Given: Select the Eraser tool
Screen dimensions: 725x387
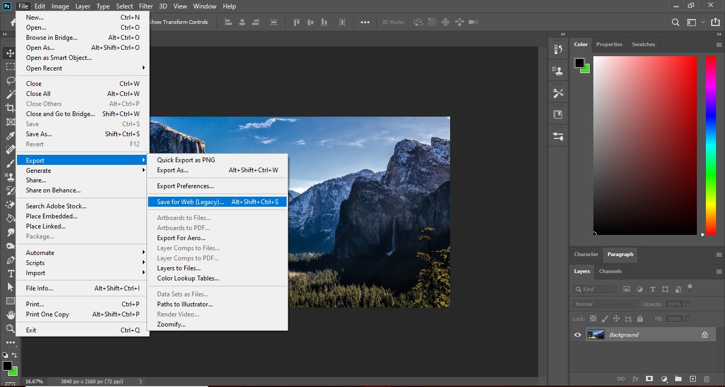Looking at the screenshot, I should point(10,205).
